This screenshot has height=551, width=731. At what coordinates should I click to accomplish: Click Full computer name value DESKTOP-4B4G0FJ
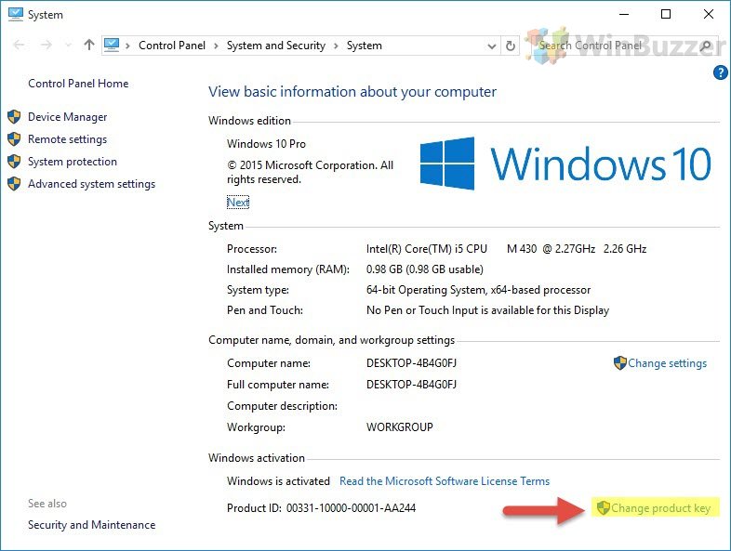click(411, 385)
